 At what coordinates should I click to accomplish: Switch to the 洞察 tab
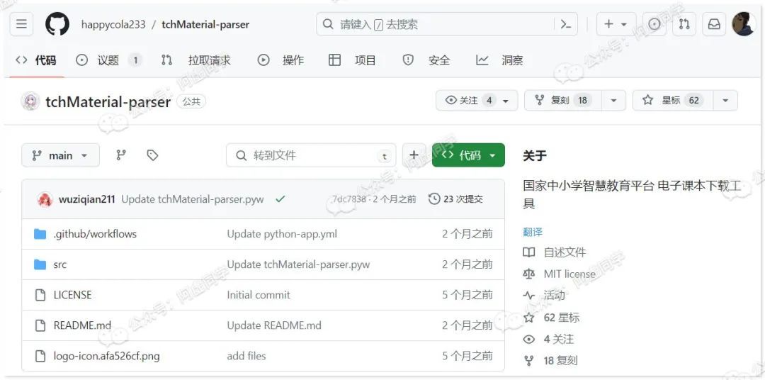point(499,60)
